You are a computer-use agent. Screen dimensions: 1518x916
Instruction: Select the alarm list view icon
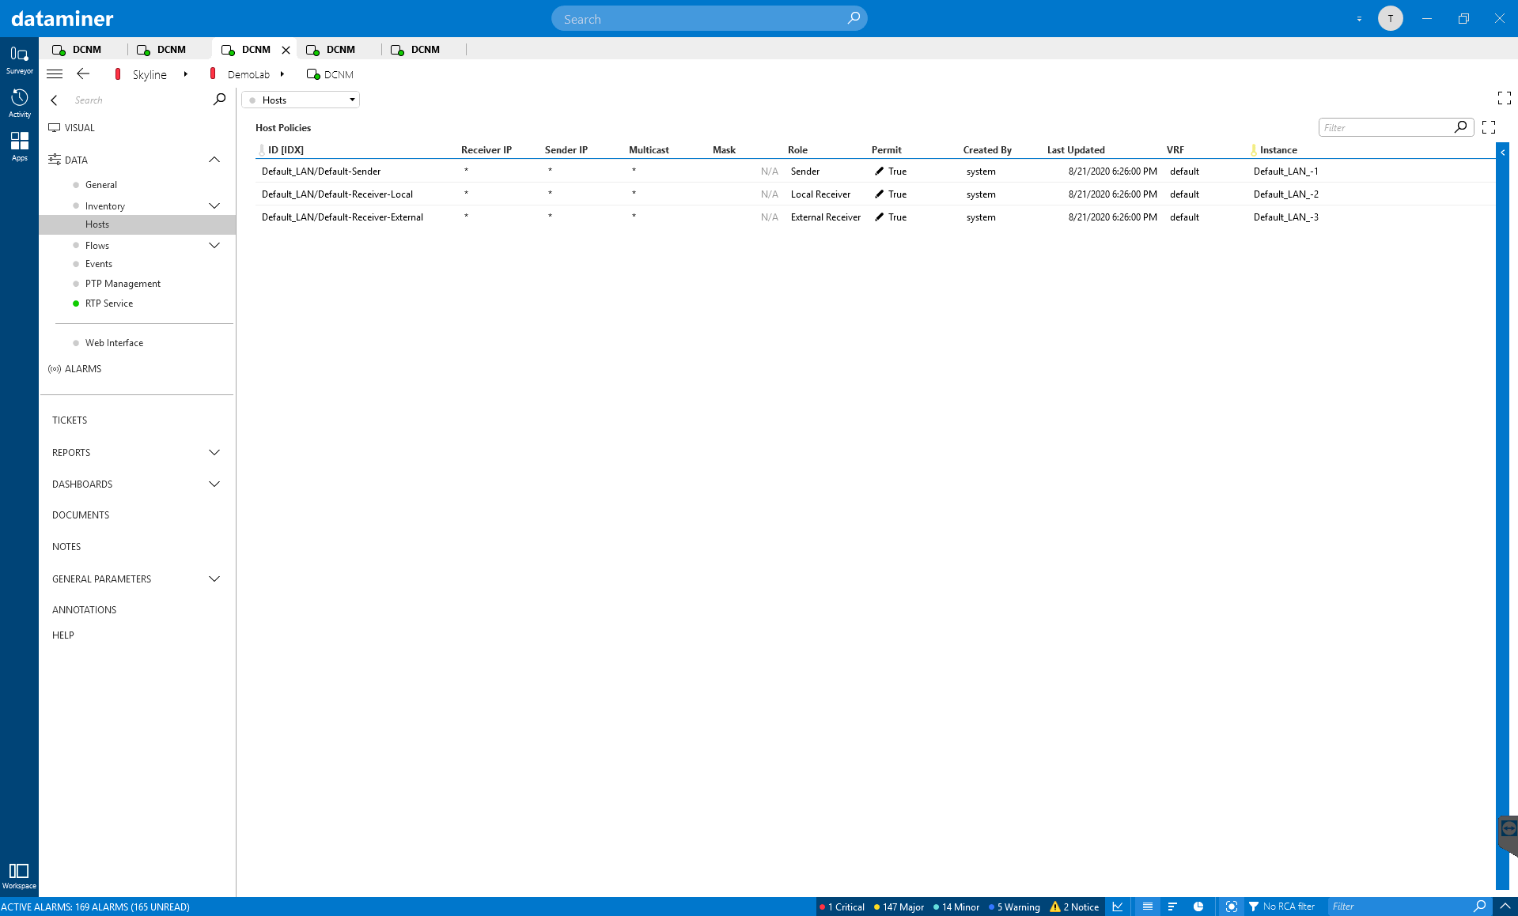(1147, 907)
